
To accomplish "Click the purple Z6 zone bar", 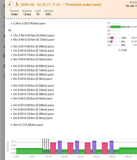I will (x=112, y=41).
